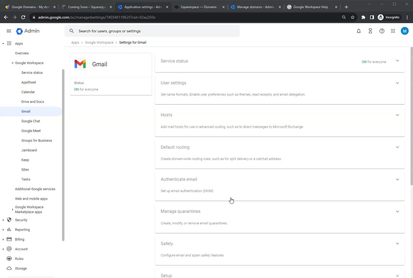Collapse the Apps tree arrow
The height and width of the screenshot is (278, 413).
[x=3, y=43]
